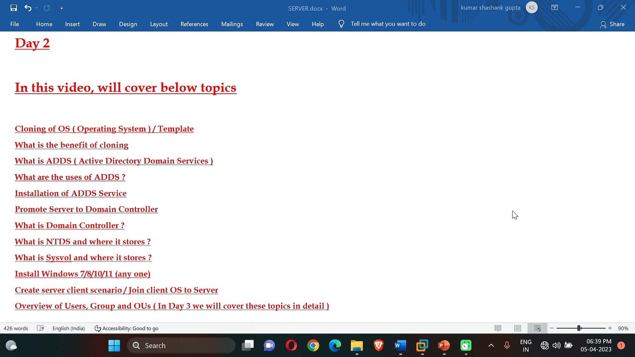Click English (India) language indicator

[68, 328]
